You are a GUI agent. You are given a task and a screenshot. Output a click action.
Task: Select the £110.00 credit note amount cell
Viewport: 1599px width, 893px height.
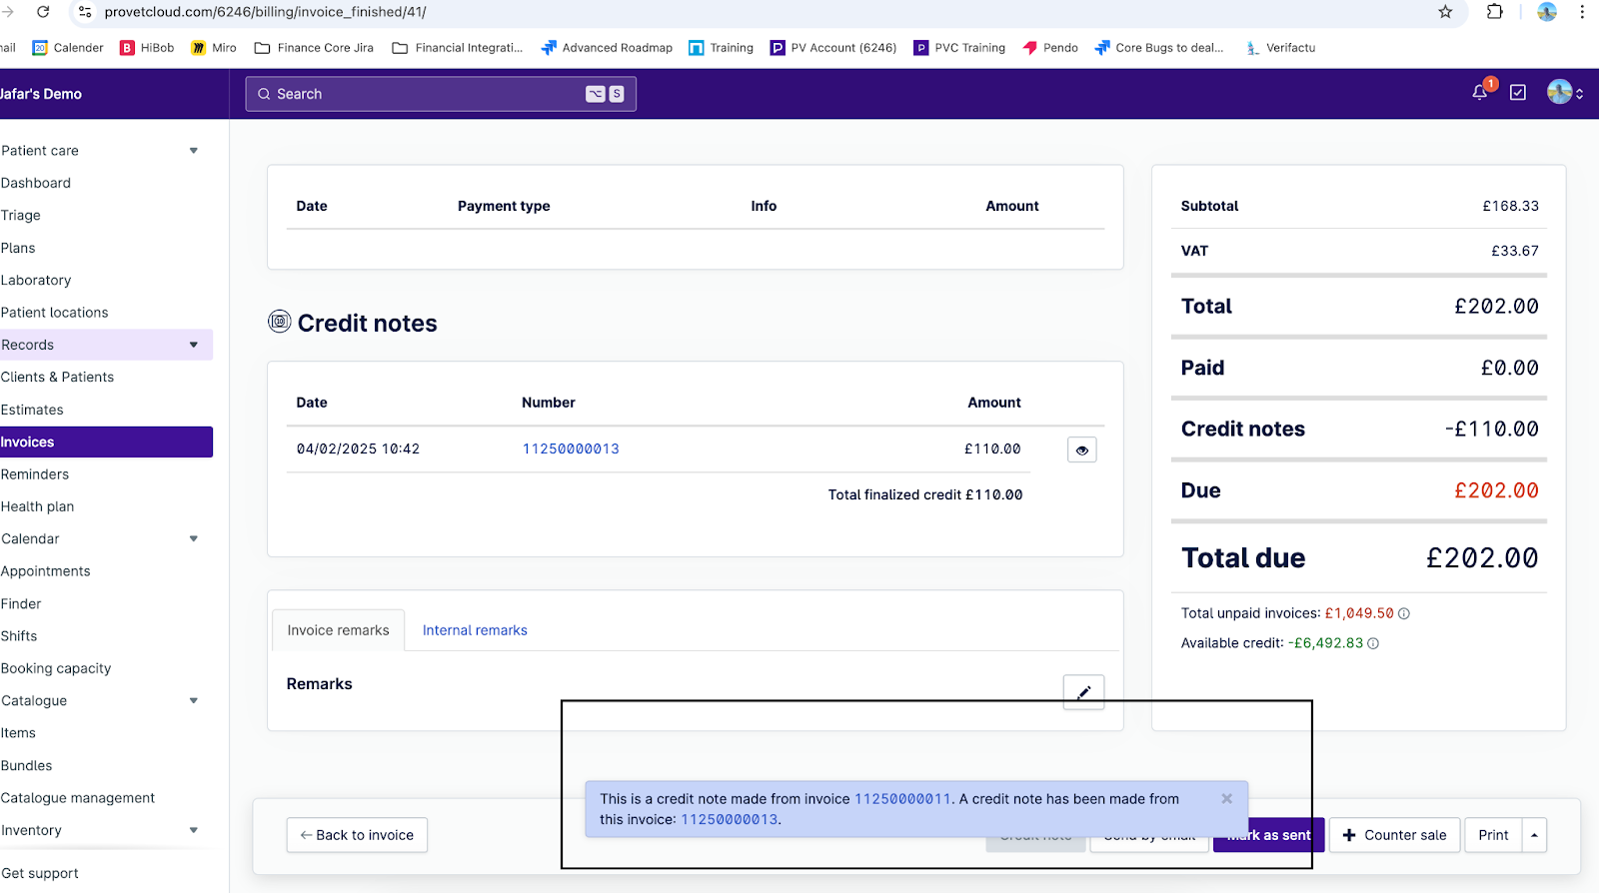992,449
